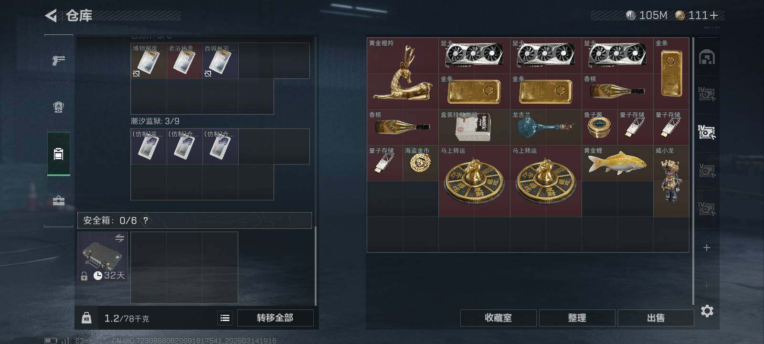Click the swap arrows on the safe case
Screen dimensions: 764x344
pyautogui.click(x=119, y=238)
